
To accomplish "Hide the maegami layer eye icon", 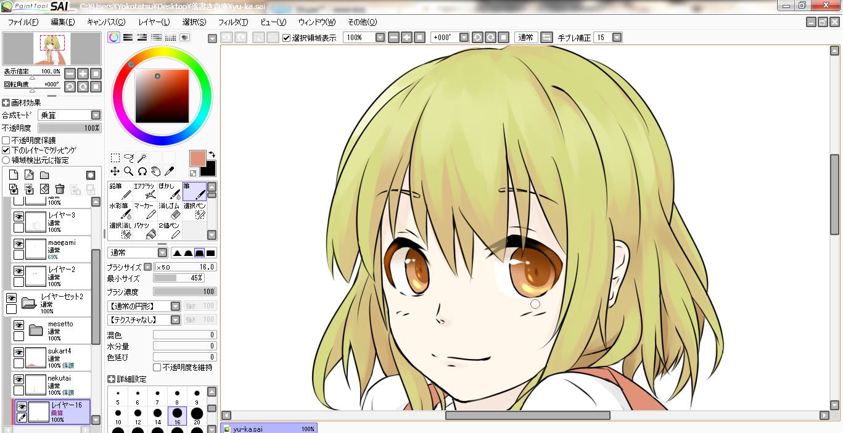I will [19, 244].
